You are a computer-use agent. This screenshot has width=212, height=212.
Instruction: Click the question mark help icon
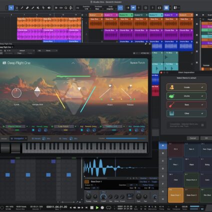[x=152, y=8]
